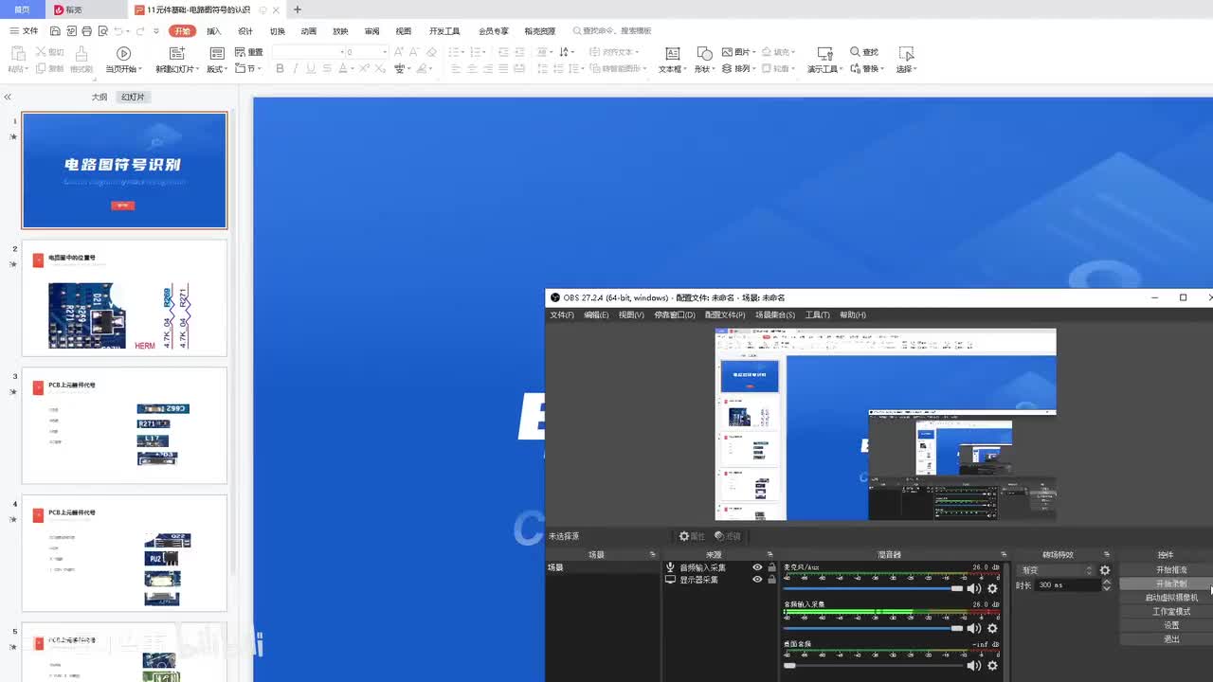This screenshot has height=682, width=1213.
Task: Click the new slide icon
Action: click(x=175, y=53)
